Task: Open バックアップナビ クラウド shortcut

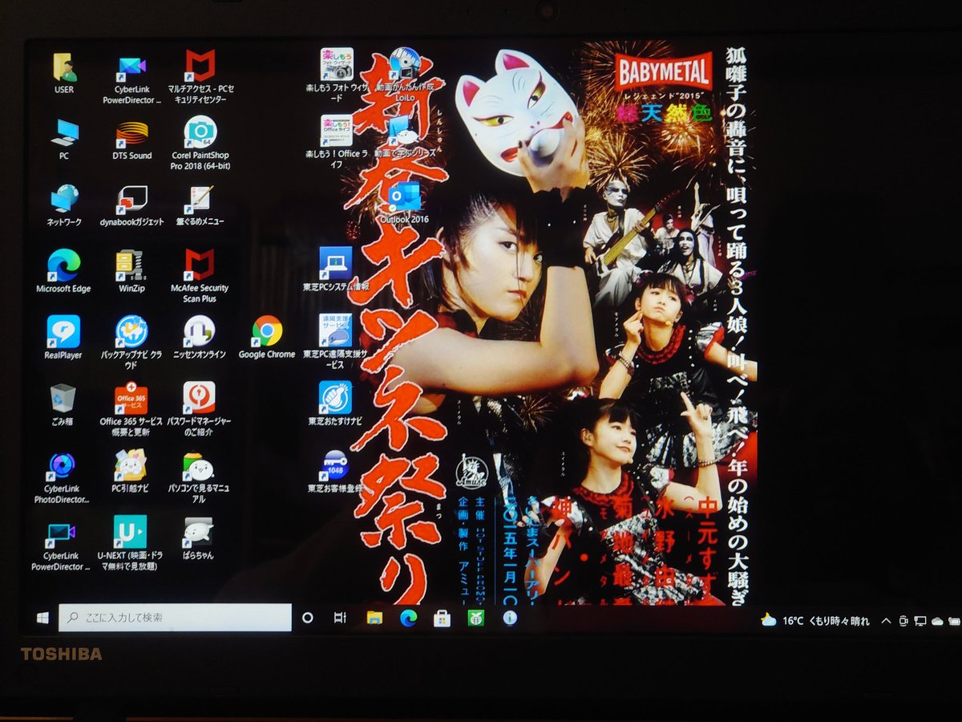Action: pyautogui.click(x=131, y=343)
